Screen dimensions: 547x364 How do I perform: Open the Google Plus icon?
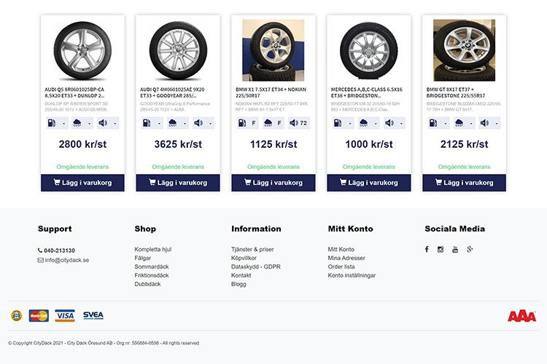point(470,250)
